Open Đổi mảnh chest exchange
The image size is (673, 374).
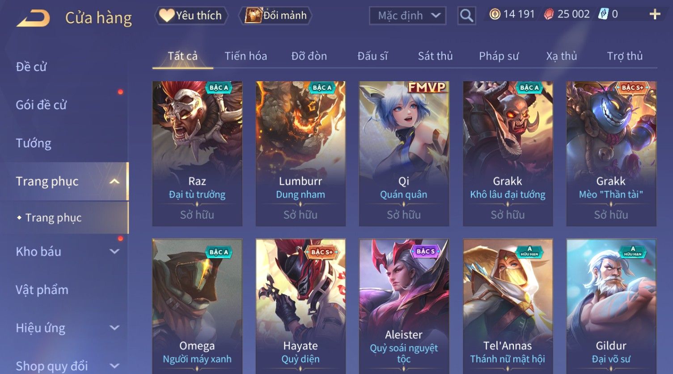click(x=275, y=16)
